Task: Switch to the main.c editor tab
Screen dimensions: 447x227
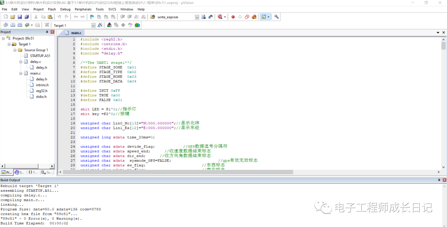Action: 76,33
